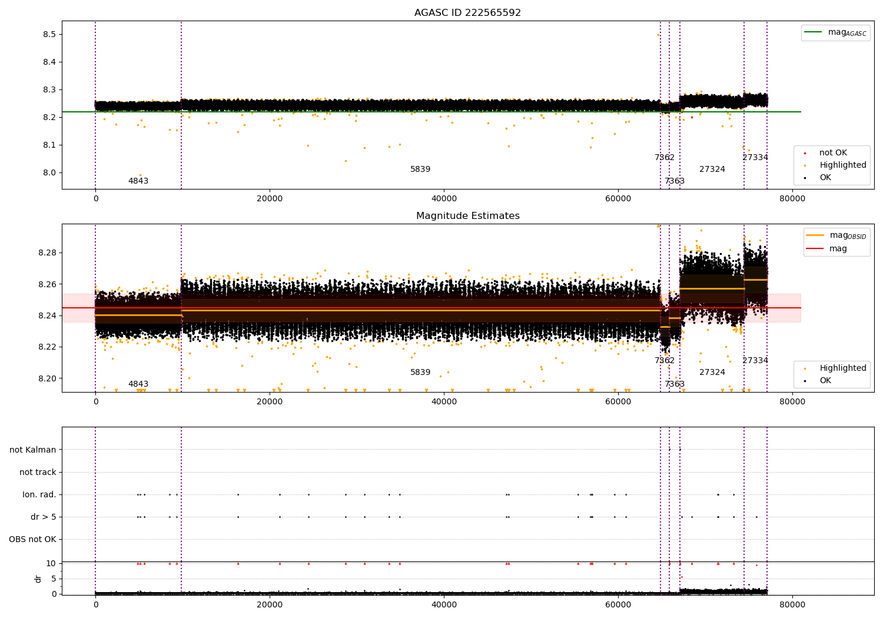
Task: Click the 7362 obsid label in top plot
Action: tap(665, 158)
